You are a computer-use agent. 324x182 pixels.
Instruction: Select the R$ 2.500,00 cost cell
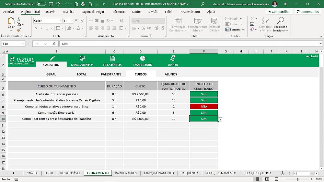tap(140, 94)
